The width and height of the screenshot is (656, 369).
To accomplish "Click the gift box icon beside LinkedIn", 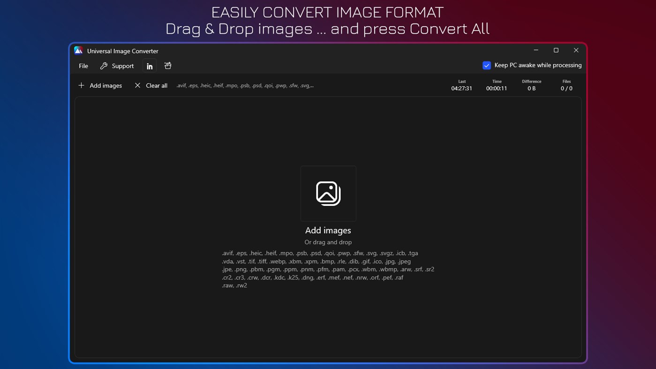I will (x=167, y=66).
